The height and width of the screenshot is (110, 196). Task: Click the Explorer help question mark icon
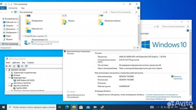[x=138, y=8]
